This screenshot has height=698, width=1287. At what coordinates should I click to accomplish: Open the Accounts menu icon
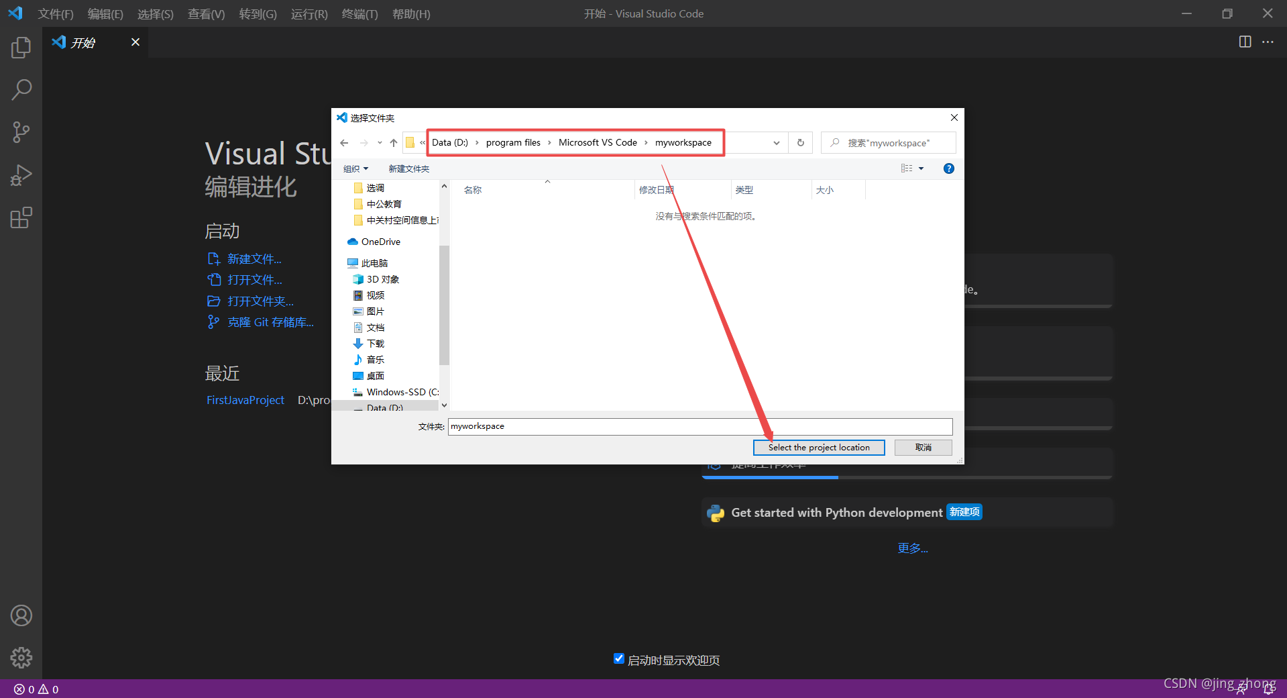[x=21, y=615]
